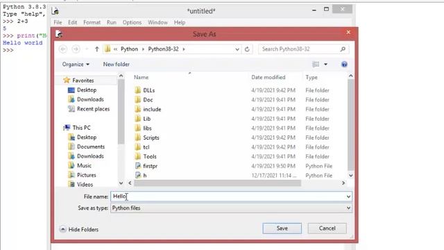This screenshot has width=444, height=250.
Task: Click the file list vertical scrollbar down arrow
Action: tap(351, 176)
